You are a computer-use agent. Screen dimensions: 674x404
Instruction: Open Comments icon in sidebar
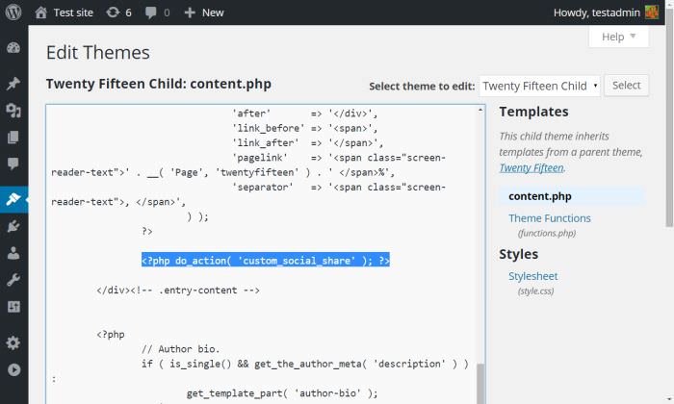[x=13, y=164]
